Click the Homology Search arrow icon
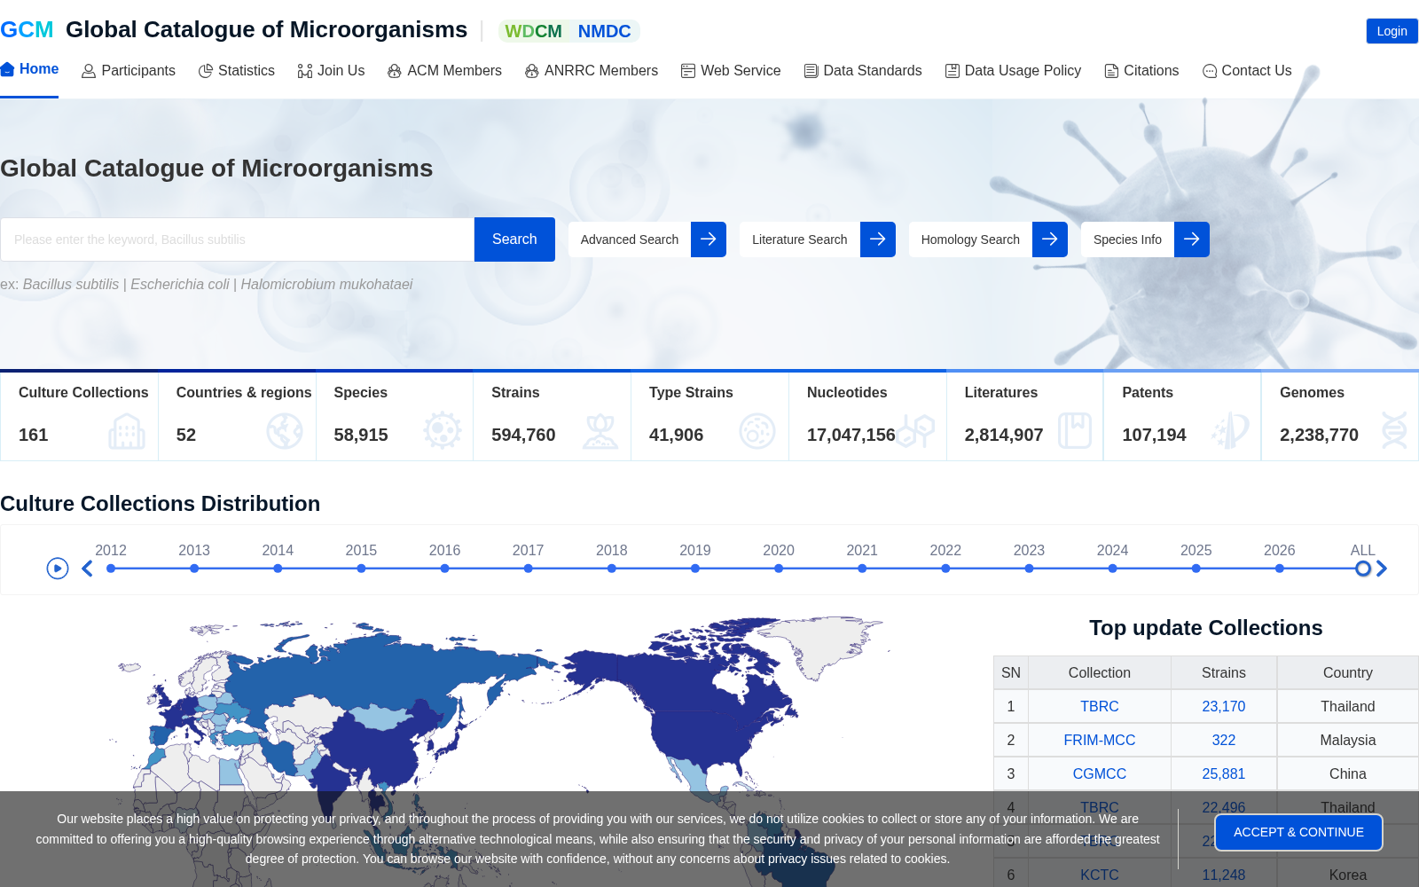The width and height of the screenshot is (1419, 887). (1050, 239)
